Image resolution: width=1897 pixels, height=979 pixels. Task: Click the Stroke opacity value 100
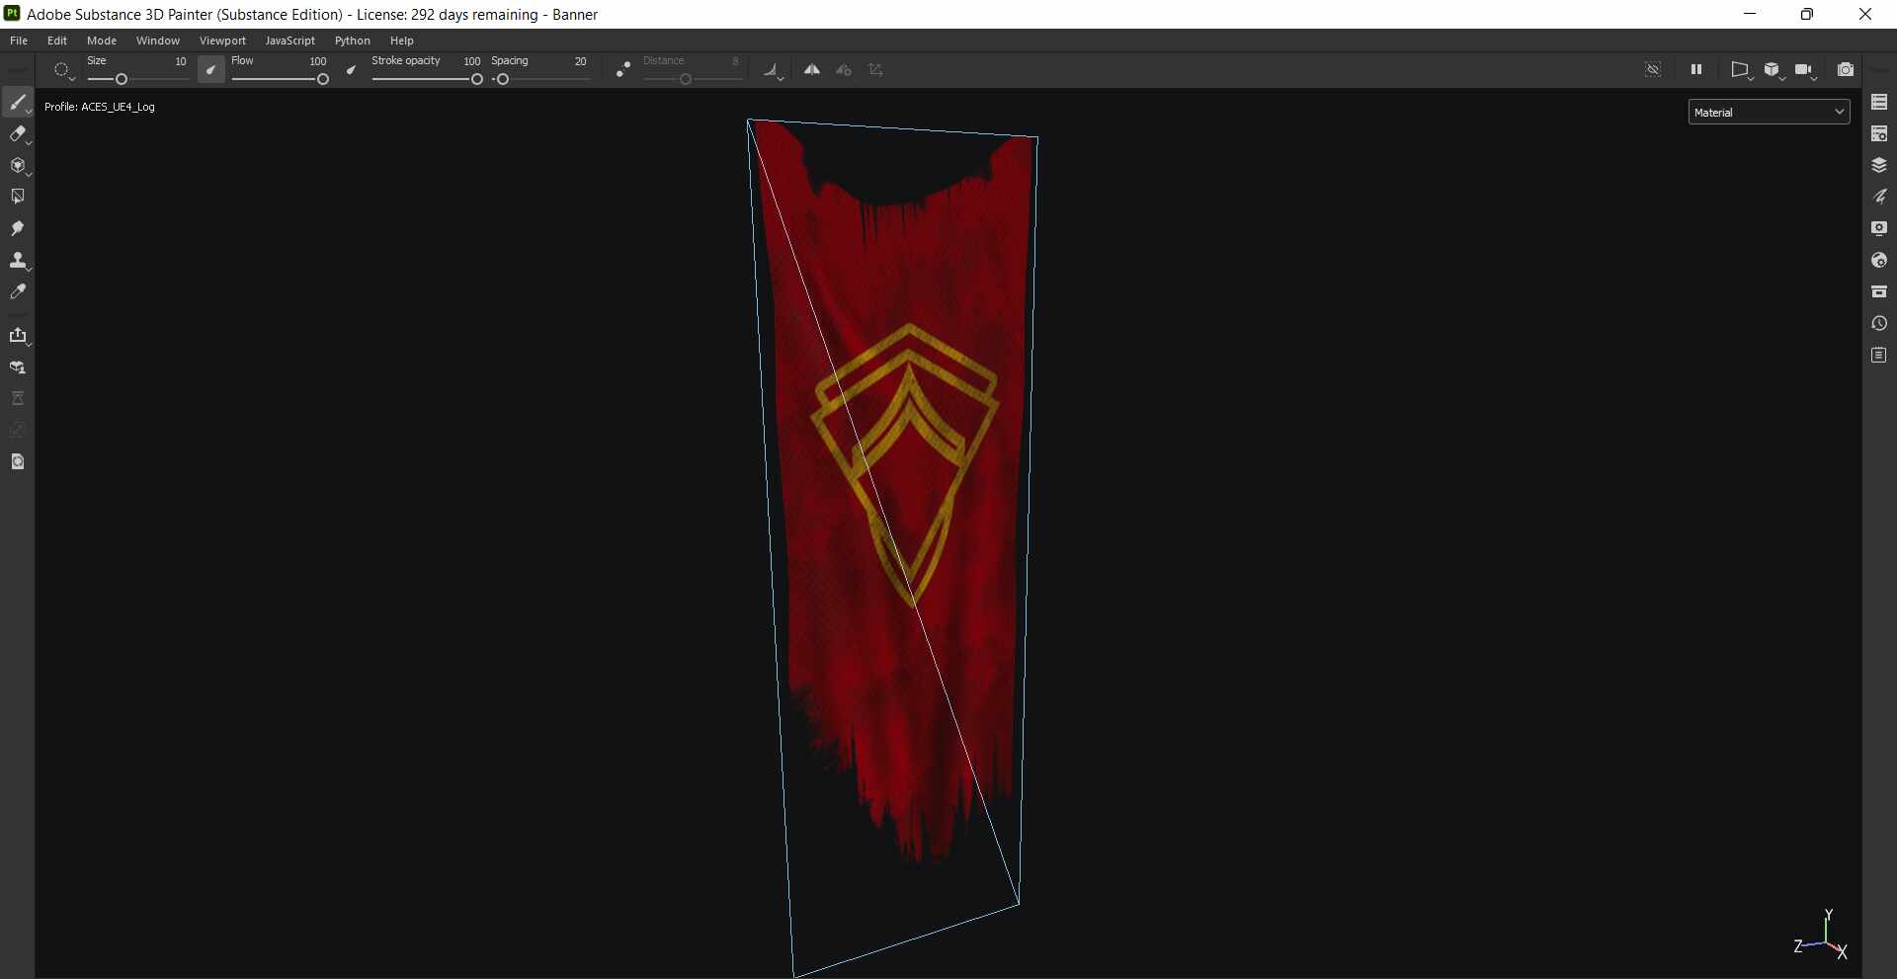click(472, 61)
